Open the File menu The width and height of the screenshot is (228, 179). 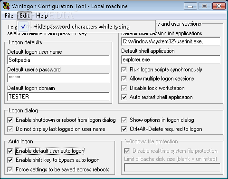(x=9, y=16)
